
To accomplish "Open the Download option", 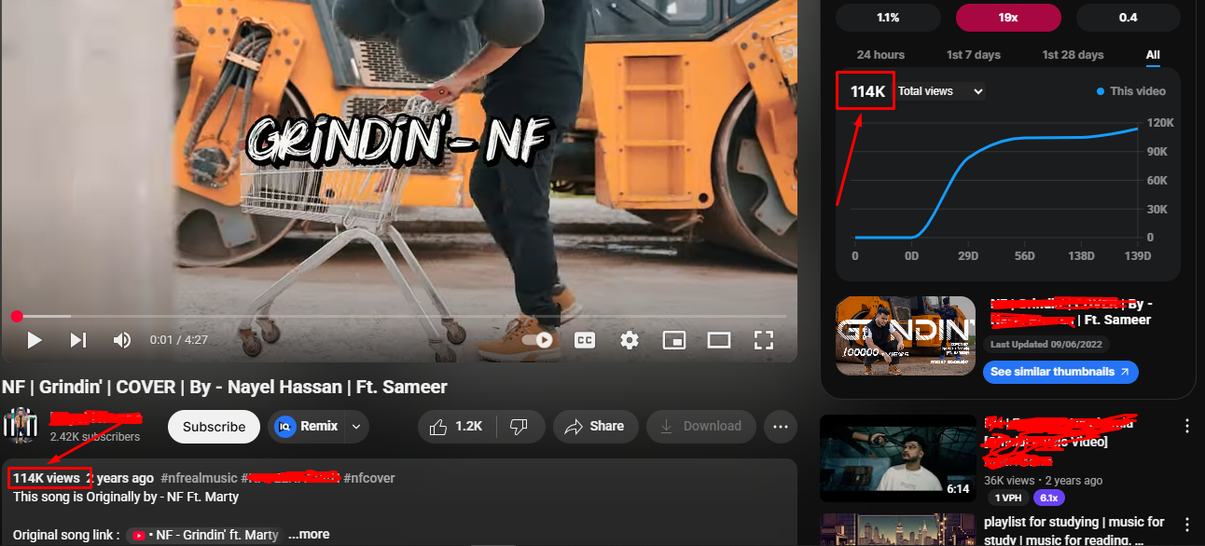I will pos(700,426).
